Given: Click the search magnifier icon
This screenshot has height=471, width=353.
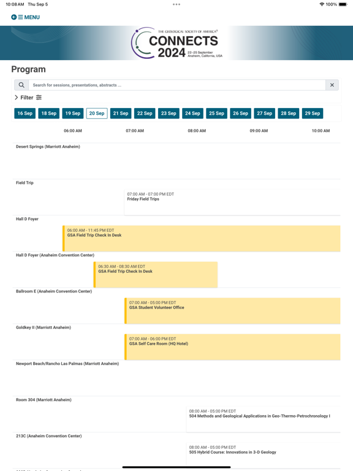Looking at the screenshot, I should [x=21, y=85].
